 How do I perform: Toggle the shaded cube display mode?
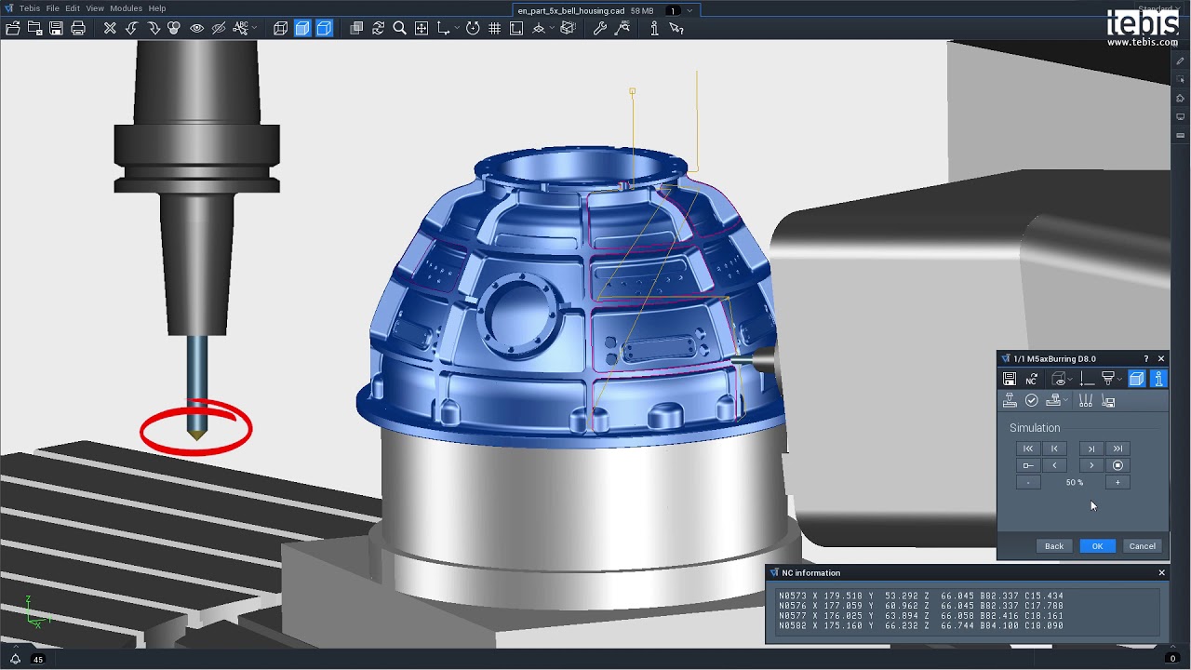[x=302, y=28]
